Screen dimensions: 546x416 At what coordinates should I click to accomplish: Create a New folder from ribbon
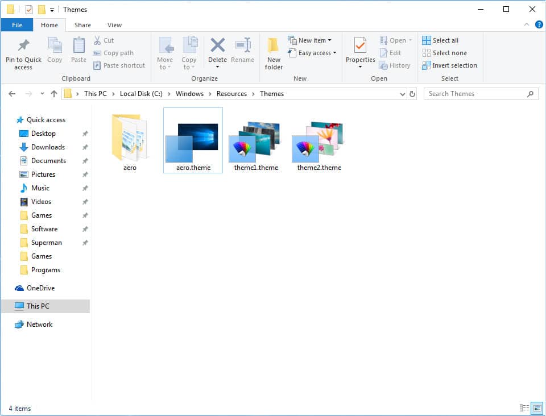[x=274, y=53]
